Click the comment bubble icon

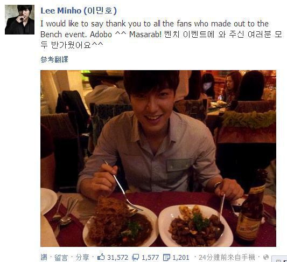(136, 258)
